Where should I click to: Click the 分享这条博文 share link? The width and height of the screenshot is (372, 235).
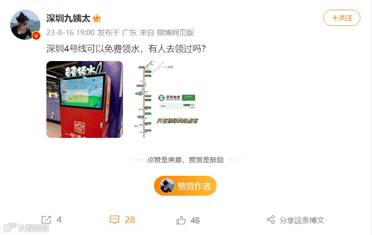point(302,220)
